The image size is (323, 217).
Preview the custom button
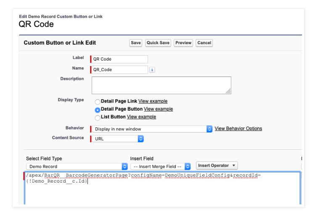183,43
